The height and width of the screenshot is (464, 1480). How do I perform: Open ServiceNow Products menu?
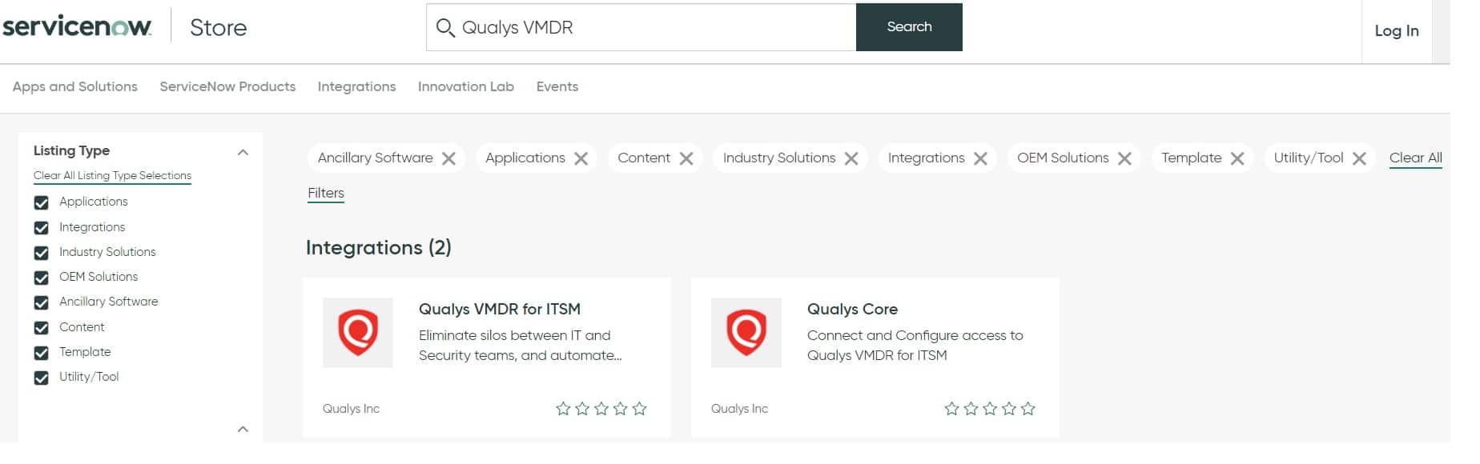click(227, 86)
